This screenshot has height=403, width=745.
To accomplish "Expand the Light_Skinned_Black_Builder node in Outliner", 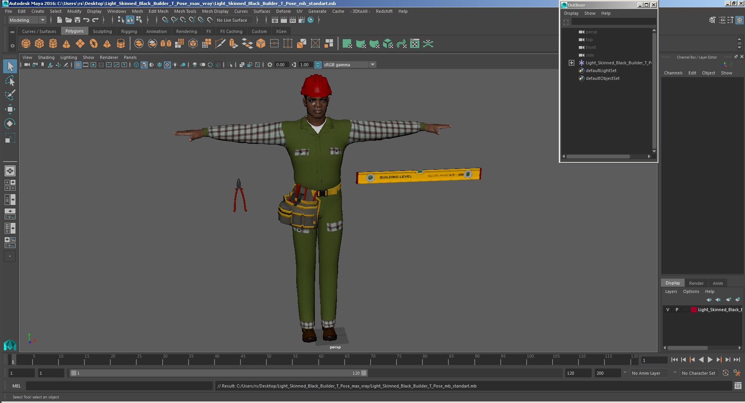I will (x=571, y=63).
